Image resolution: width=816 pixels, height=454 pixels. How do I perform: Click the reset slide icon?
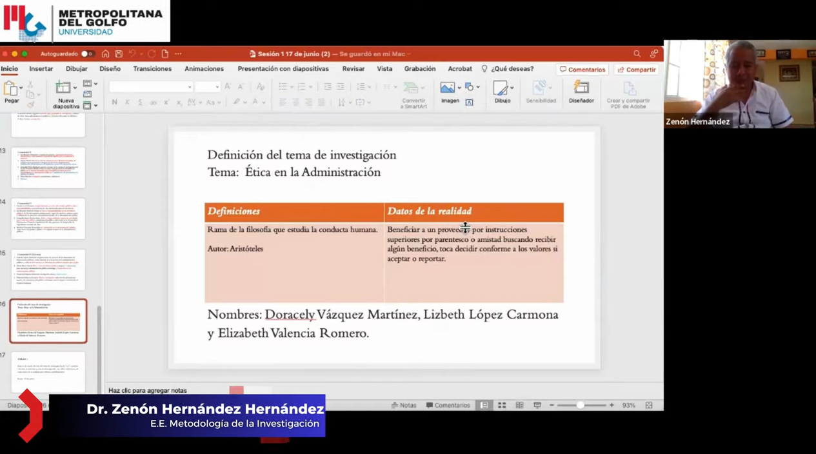(87, 95)
